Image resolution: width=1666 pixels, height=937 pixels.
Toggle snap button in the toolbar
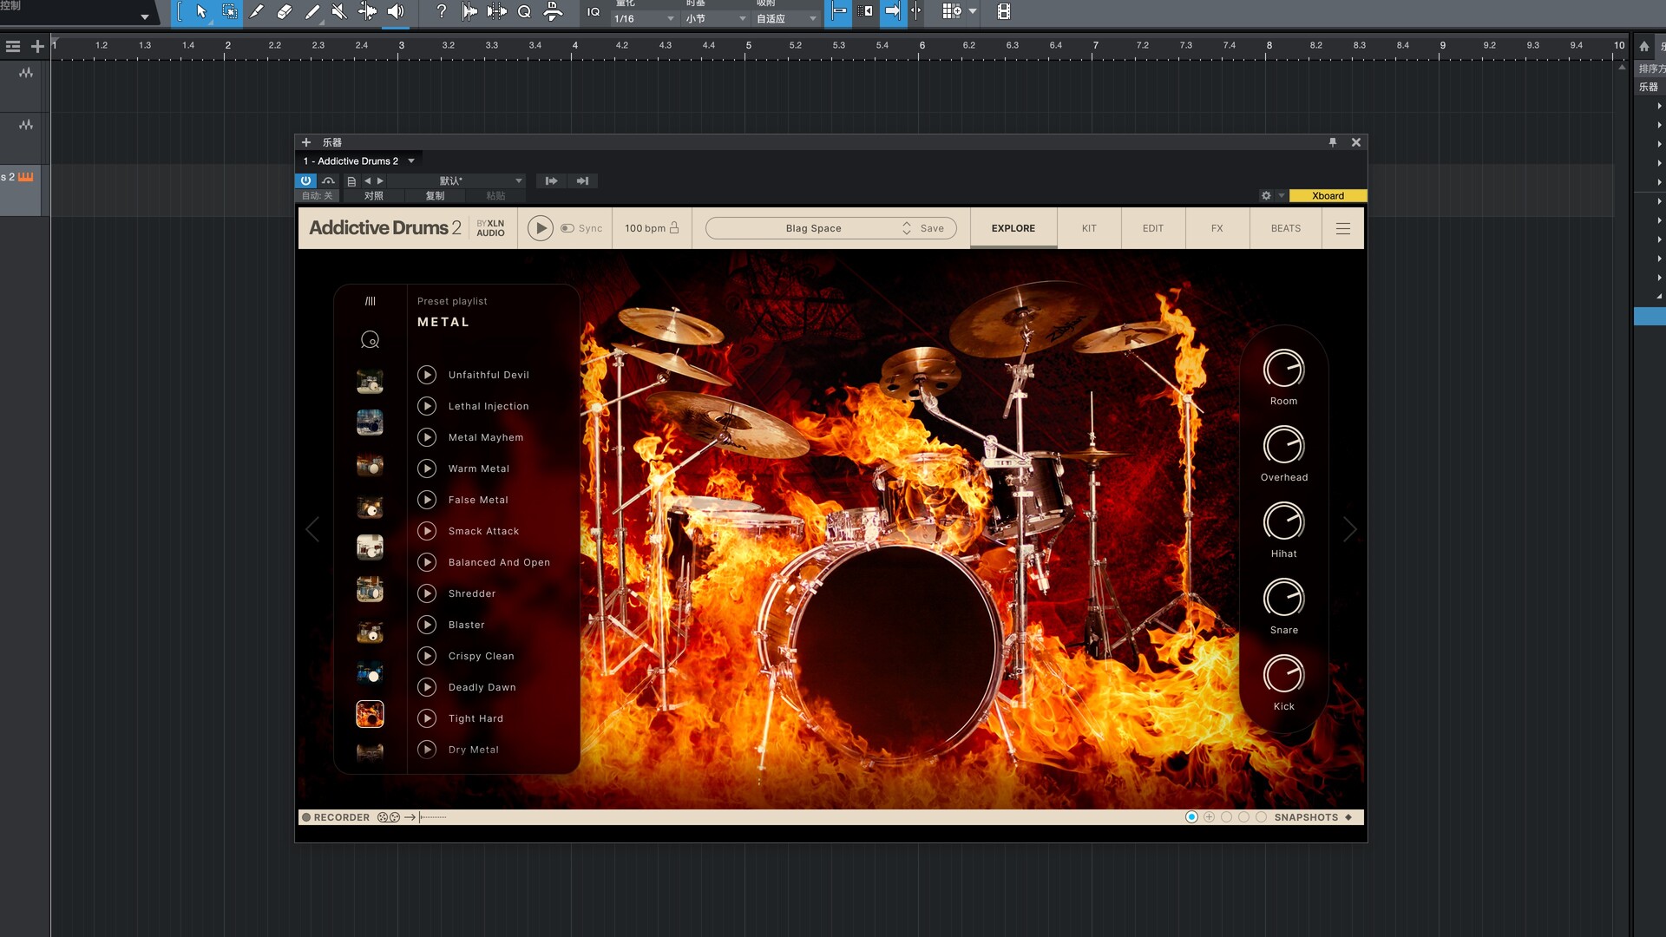(838, 11)
